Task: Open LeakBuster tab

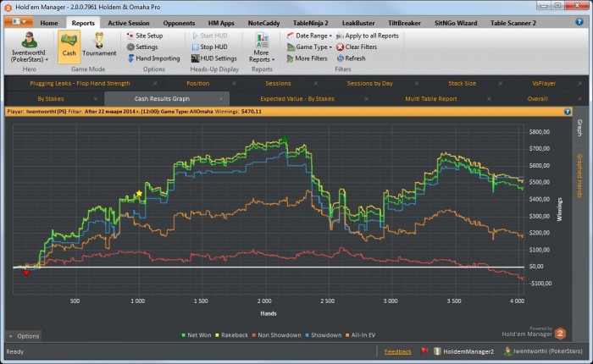Action: pyautogui.click(x=358, y=23)
